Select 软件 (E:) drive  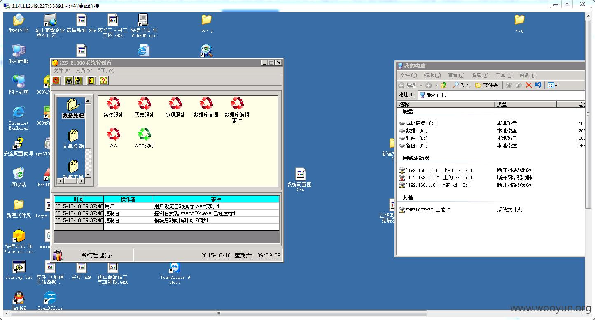coord(413,138)
